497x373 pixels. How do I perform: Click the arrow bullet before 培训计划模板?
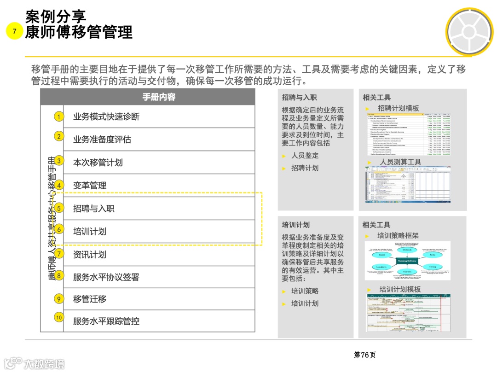[x=369, y=290]
